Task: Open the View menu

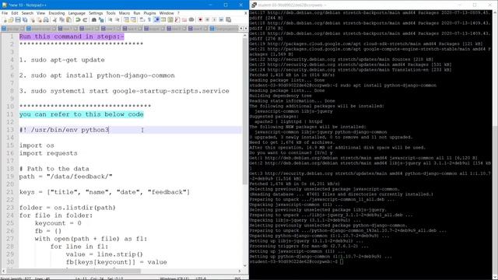Action: (40, 13)
